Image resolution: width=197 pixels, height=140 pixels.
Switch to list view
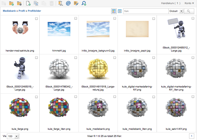[120, 11]
